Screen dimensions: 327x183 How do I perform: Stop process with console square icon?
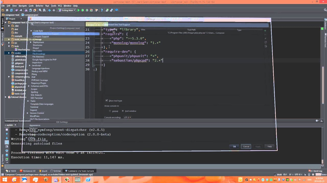tap(7, 130)
